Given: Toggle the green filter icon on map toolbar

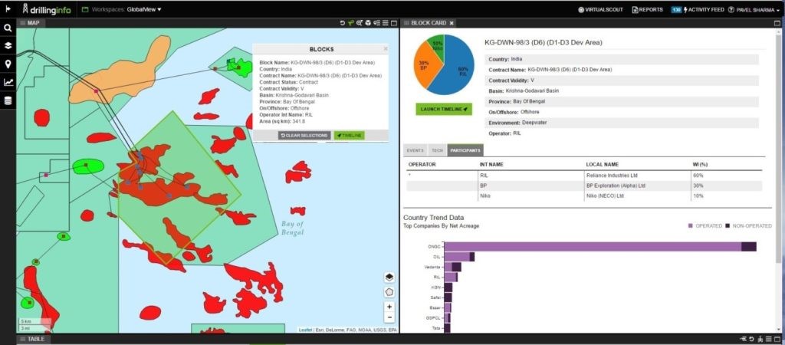Looking at the screenshot, I should pyautogui.click(x=351, y=23).
